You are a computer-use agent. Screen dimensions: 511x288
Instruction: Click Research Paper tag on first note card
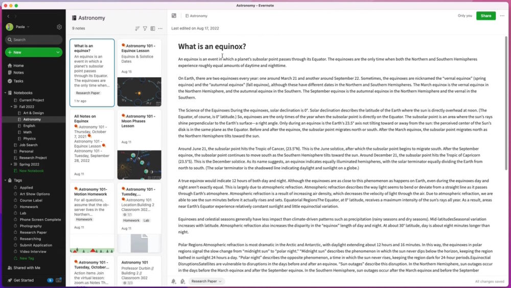click(88, 93)
